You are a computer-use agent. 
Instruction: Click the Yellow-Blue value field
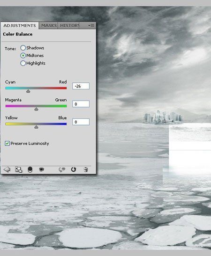coord(81,122)
